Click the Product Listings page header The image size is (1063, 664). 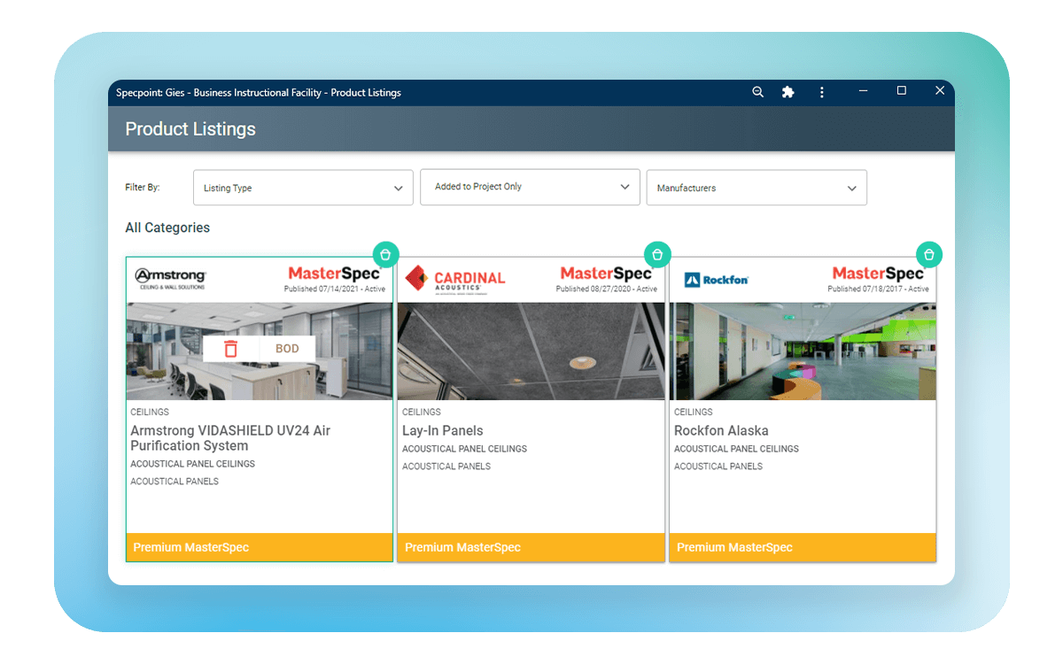(190, 129)
